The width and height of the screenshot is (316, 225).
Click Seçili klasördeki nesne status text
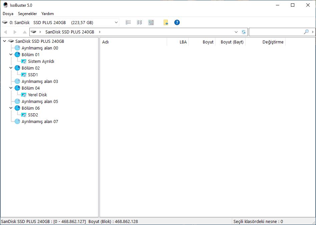258,222
